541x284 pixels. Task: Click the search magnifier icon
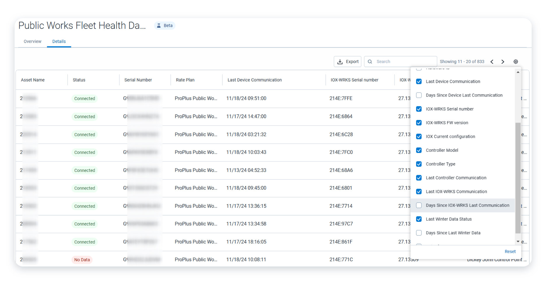(370, 62)
